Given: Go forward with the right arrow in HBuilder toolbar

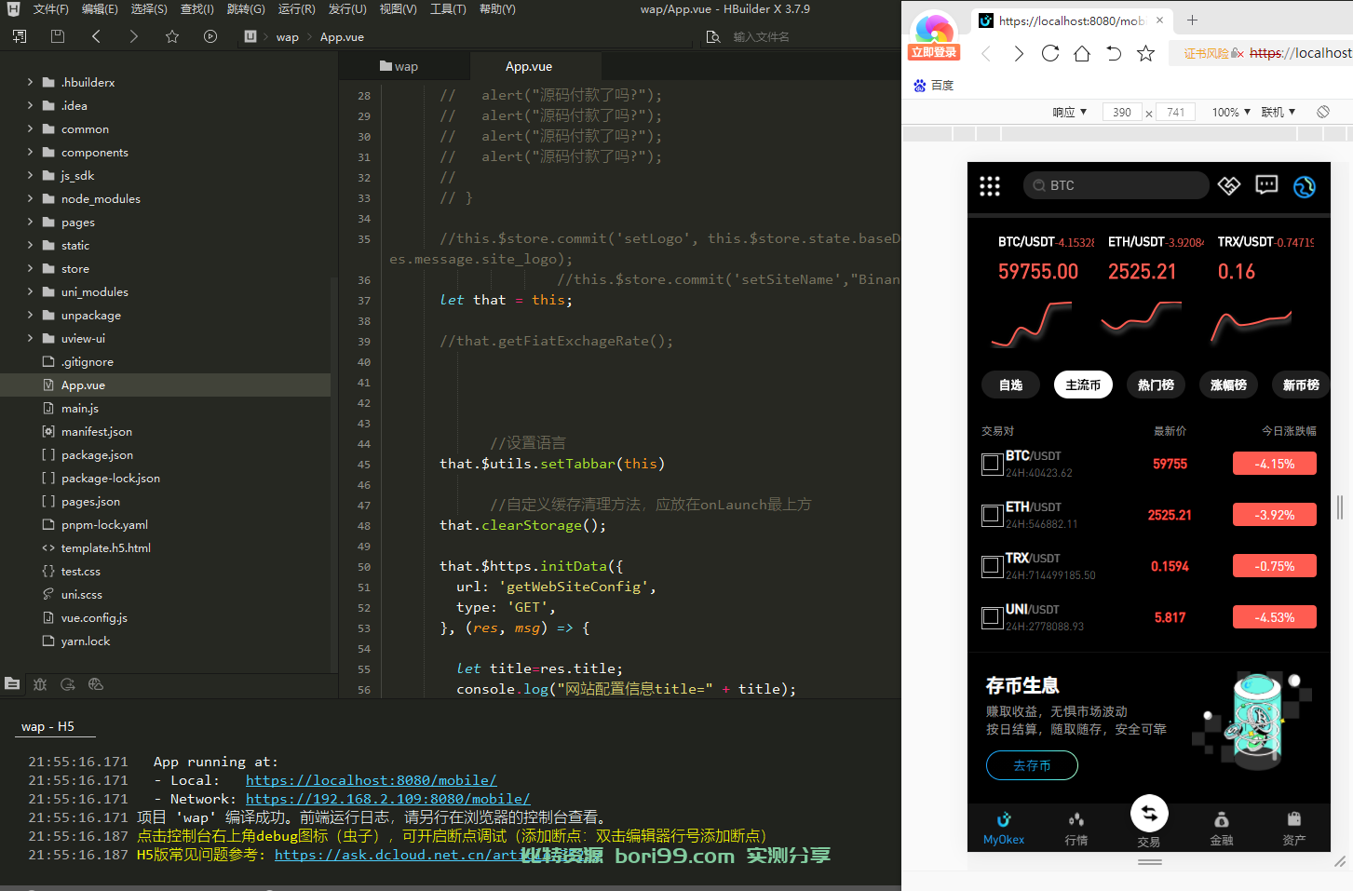Looking at the screenshot, I should tap(134, 36).
